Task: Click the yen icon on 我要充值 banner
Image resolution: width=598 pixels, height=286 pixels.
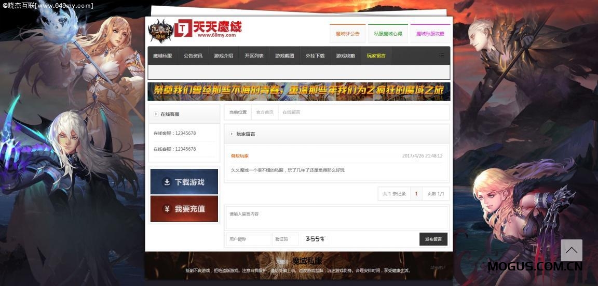Action: tap(167, 209)
